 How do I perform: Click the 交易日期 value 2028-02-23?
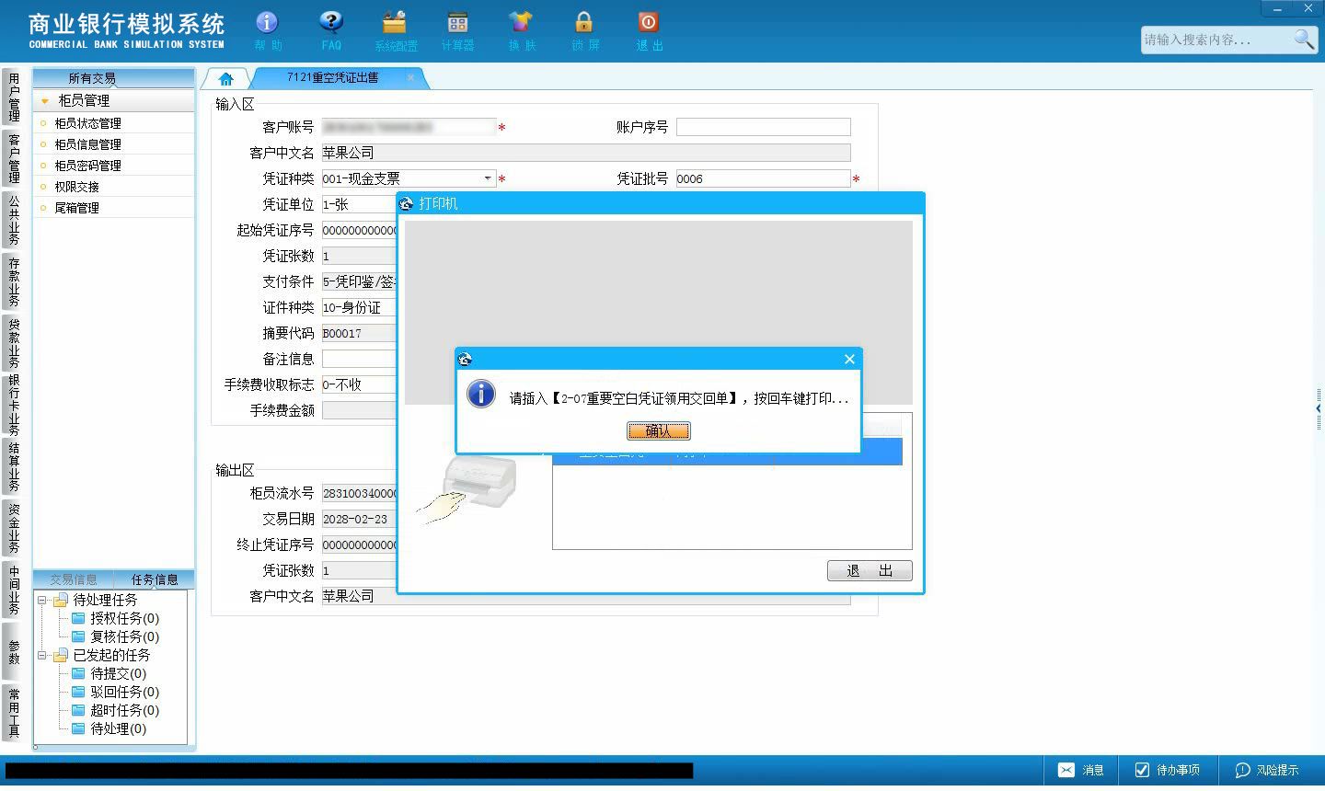[x=360, y=519]
